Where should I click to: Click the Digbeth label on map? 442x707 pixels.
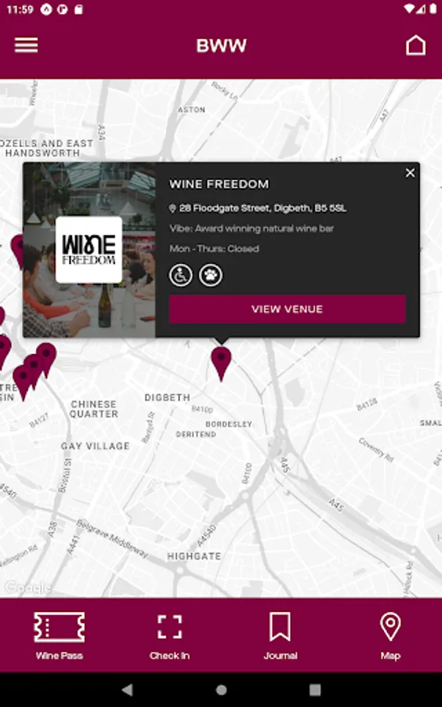click(x=167, y=397)
